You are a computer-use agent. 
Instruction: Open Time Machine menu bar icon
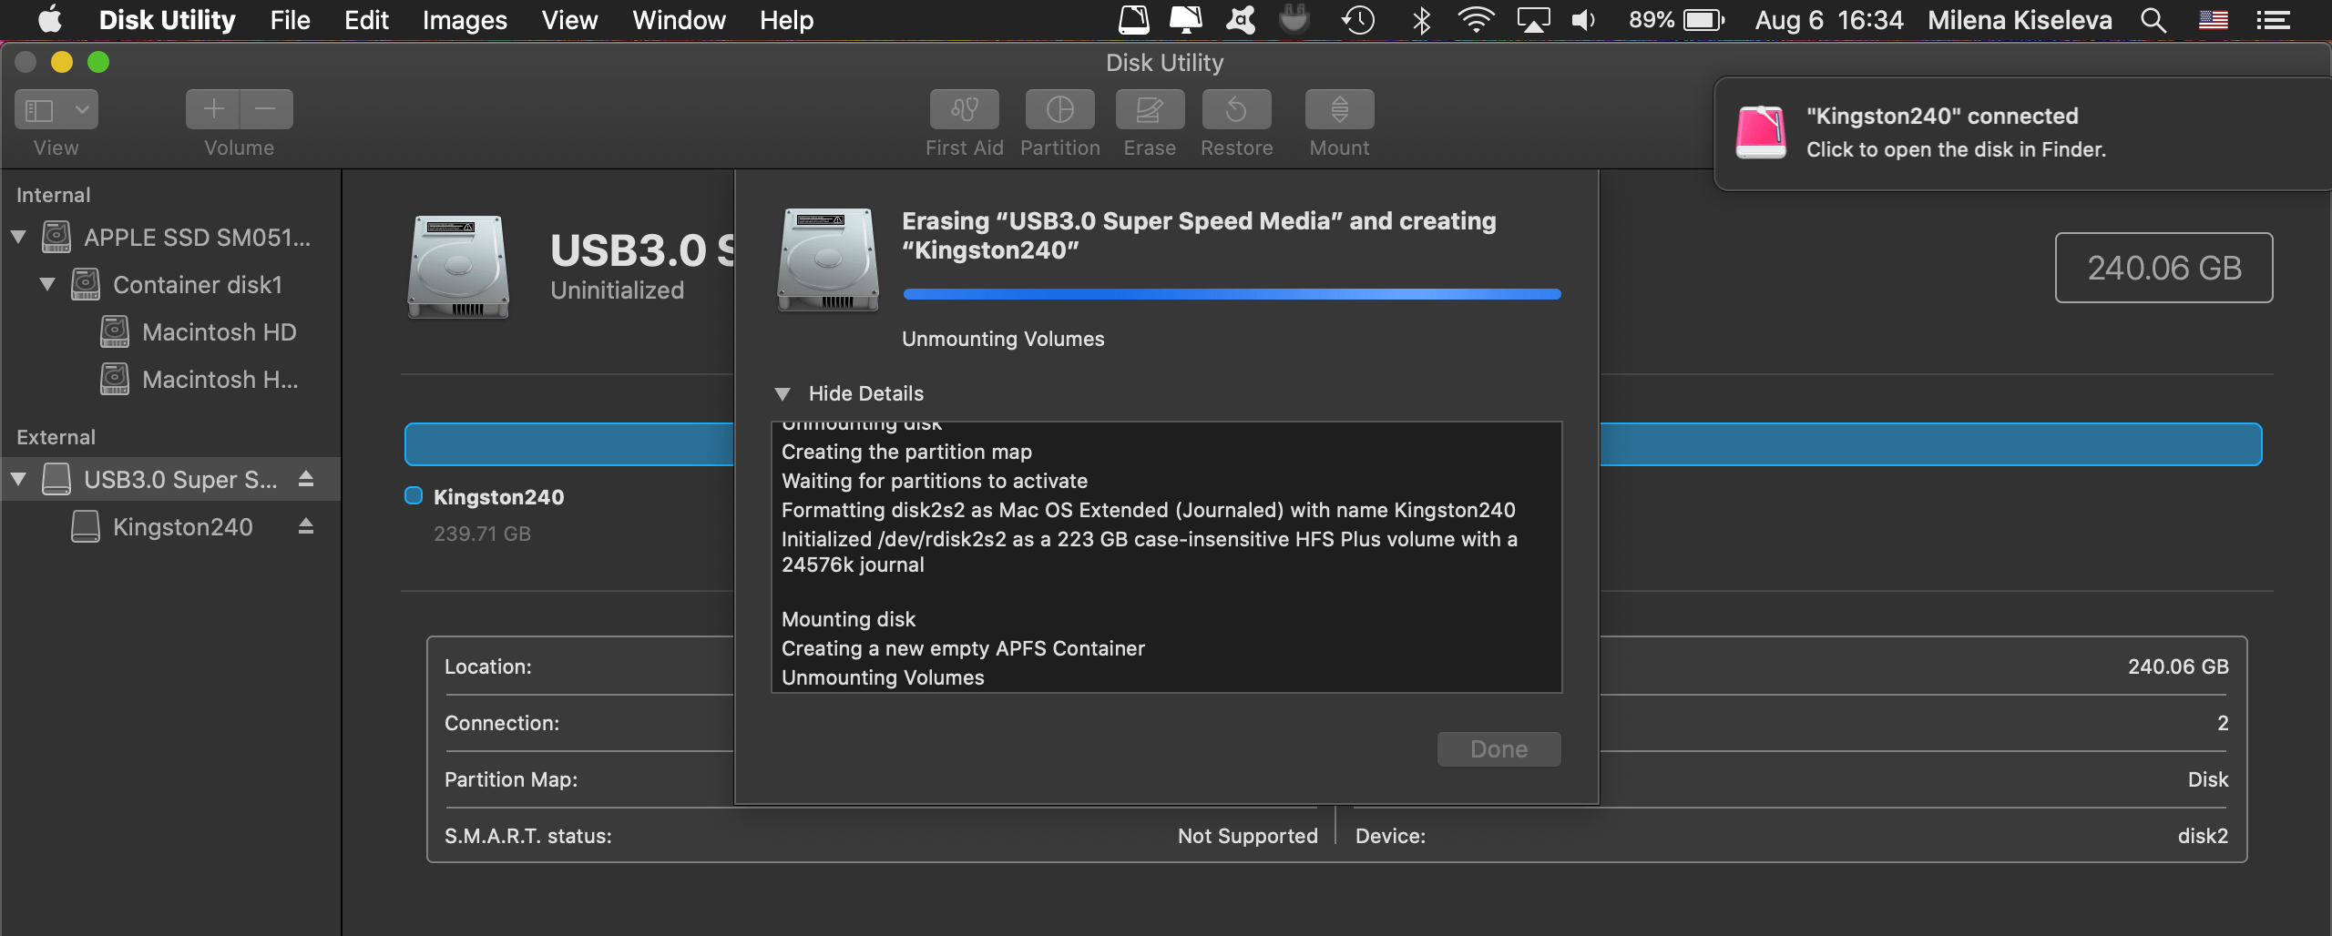(1357, 19)
